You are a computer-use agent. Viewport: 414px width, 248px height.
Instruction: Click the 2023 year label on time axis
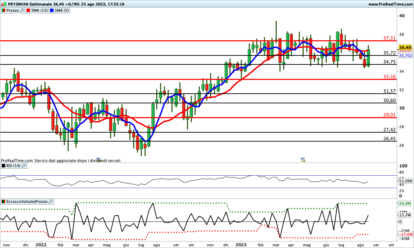[x=240, y=245]
